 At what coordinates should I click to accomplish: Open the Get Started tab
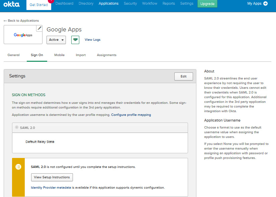(x=39, y=5)
